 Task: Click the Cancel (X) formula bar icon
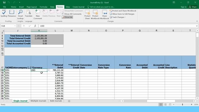(x=24, y=26)
